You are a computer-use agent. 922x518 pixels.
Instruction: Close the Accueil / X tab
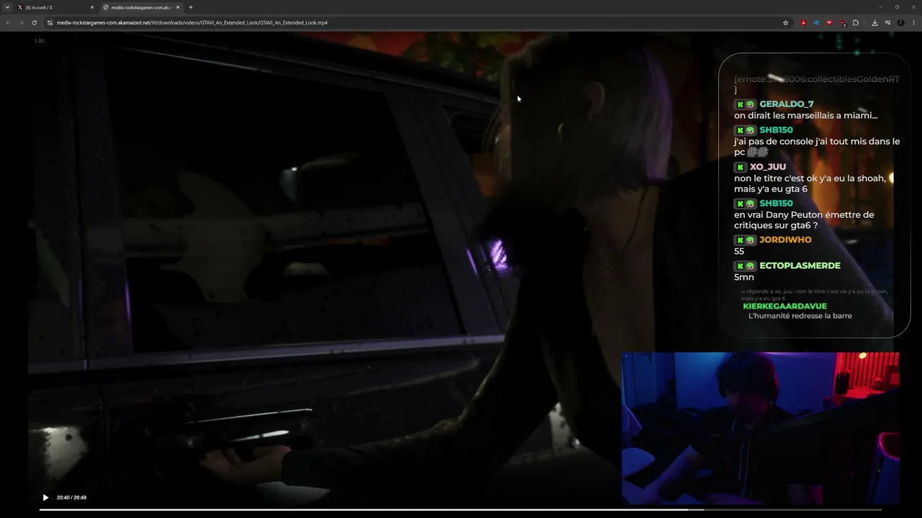pyautogui.click(x=92, y=7)
